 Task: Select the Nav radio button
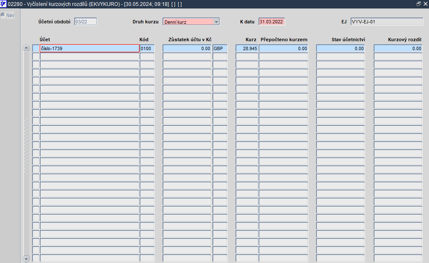[3, 15]
